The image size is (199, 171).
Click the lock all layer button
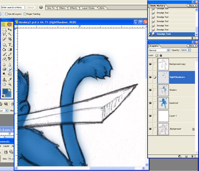pos(161,55)
